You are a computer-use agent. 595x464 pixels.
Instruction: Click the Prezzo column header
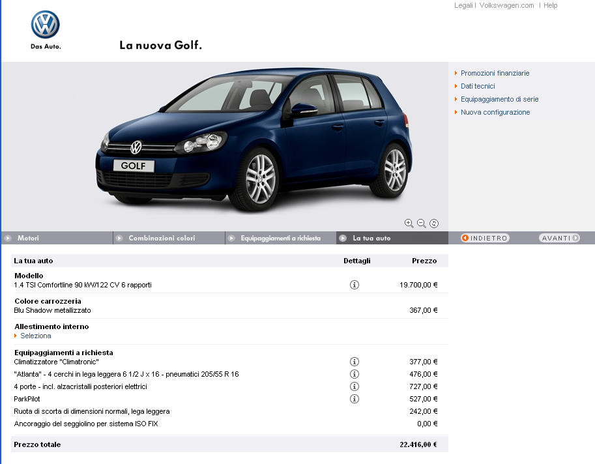coord(424,261)
